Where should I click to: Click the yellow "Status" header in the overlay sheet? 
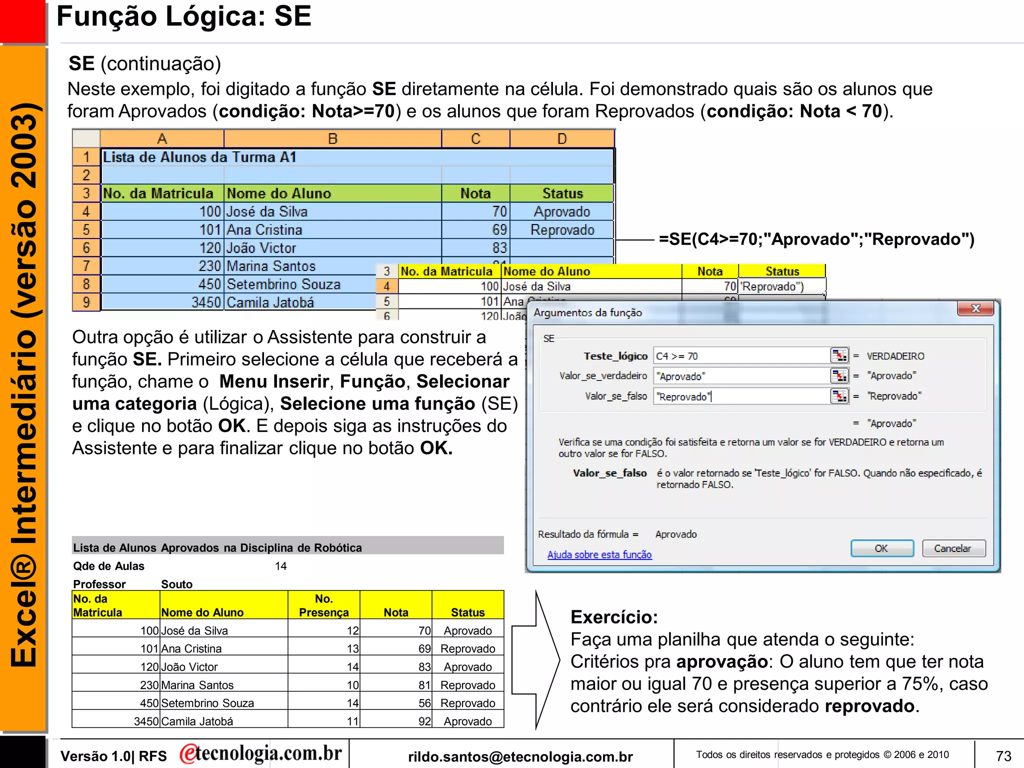[781, 271]
